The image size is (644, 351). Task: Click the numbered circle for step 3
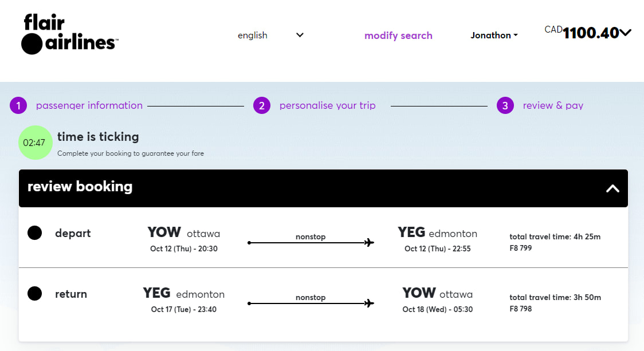(x=505, y=105)
